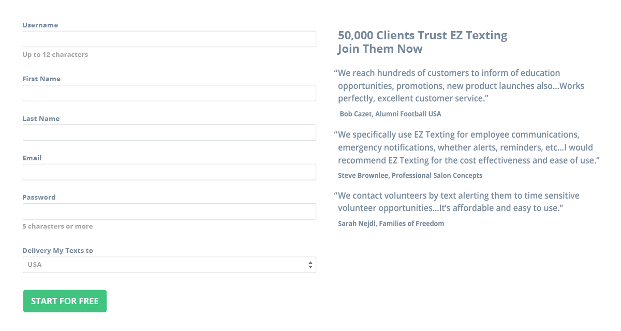Image resolution: width=621 pixels, height=331 pixels.
Task: Click the Up to 12 characters hint
Action: point(55,54)
